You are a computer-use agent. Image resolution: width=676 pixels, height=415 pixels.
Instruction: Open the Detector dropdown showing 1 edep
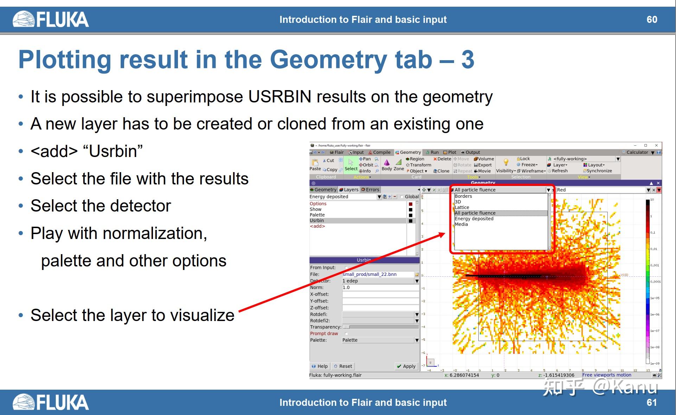417,281
